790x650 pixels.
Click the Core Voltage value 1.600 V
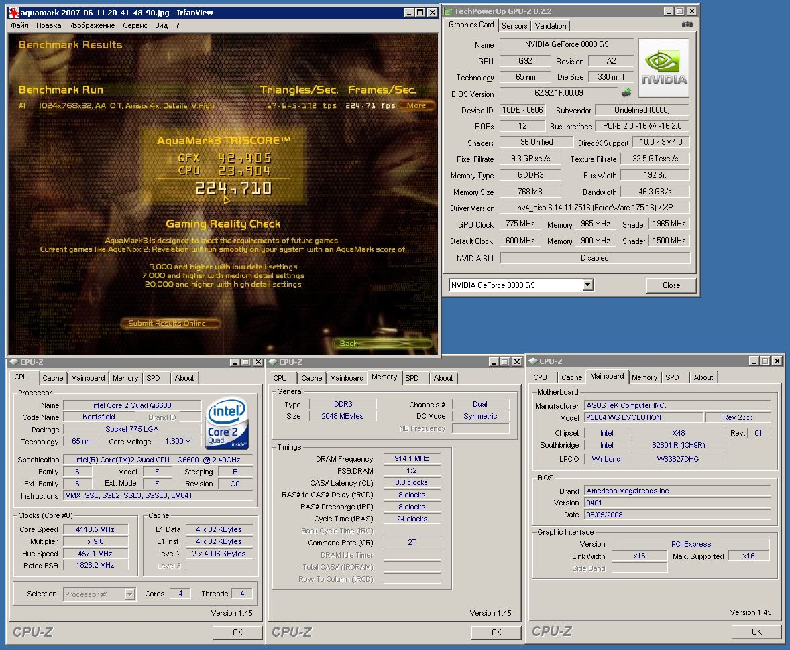(x=178, y=441)
